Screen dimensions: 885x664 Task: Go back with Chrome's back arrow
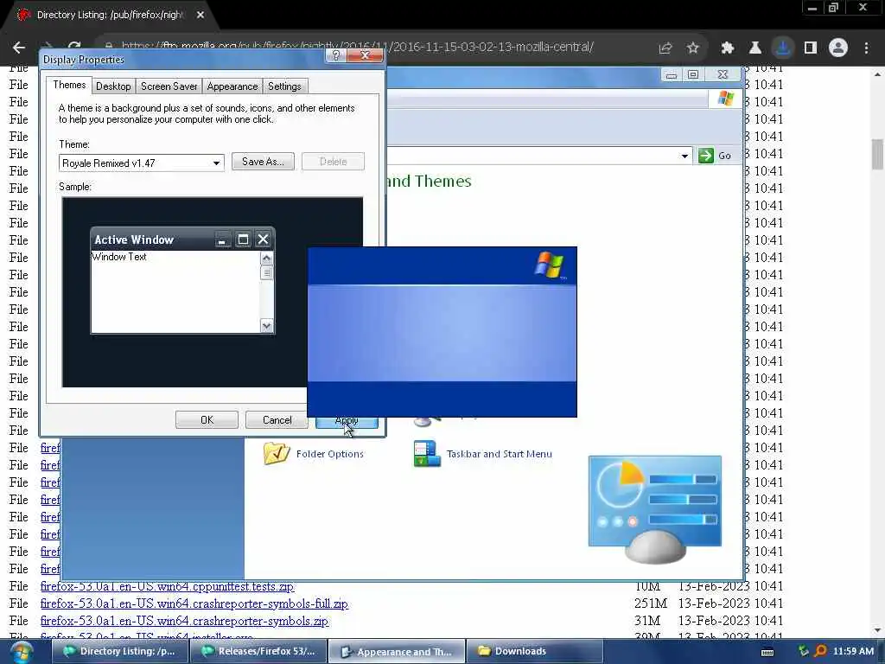click(19, 48)
